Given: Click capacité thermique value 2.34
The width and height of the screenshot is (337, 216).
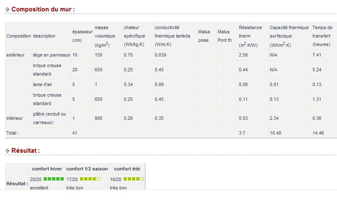Looking at the screenshot, I should click(274, 118).
